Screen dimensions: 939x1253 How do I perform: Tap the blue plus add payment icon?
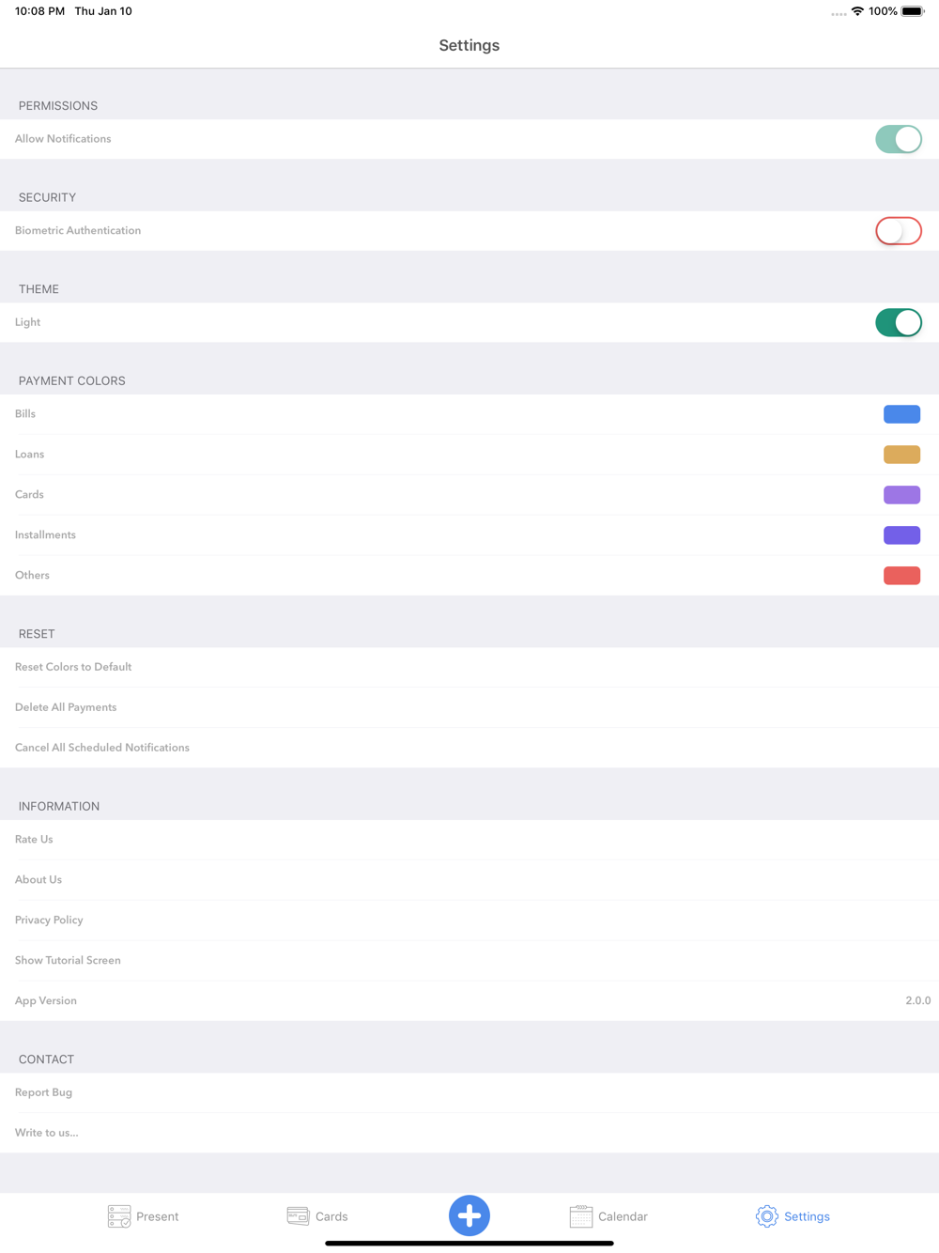coord(469,1215)
